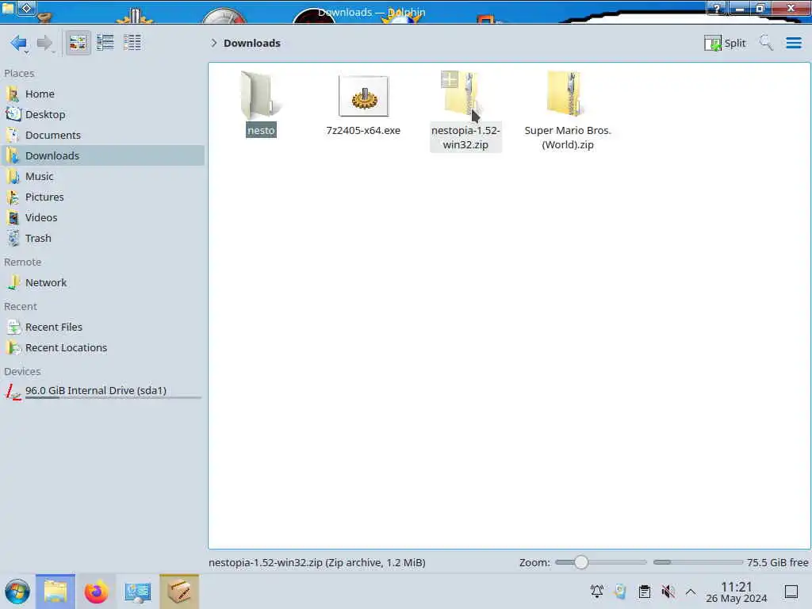Switch to Icons view mode
812x609 pixels.
click(x=78, y=43)
